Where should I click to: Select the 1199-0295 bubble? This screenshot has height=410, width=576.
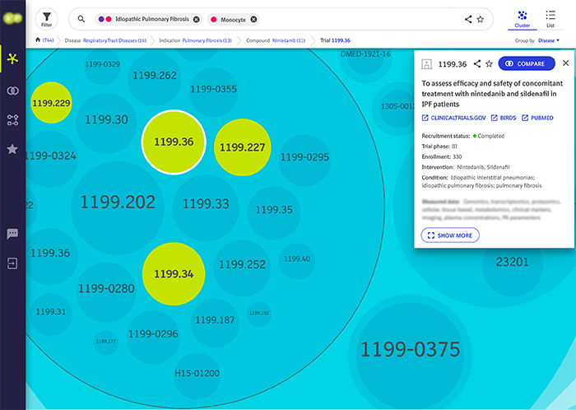305,161
